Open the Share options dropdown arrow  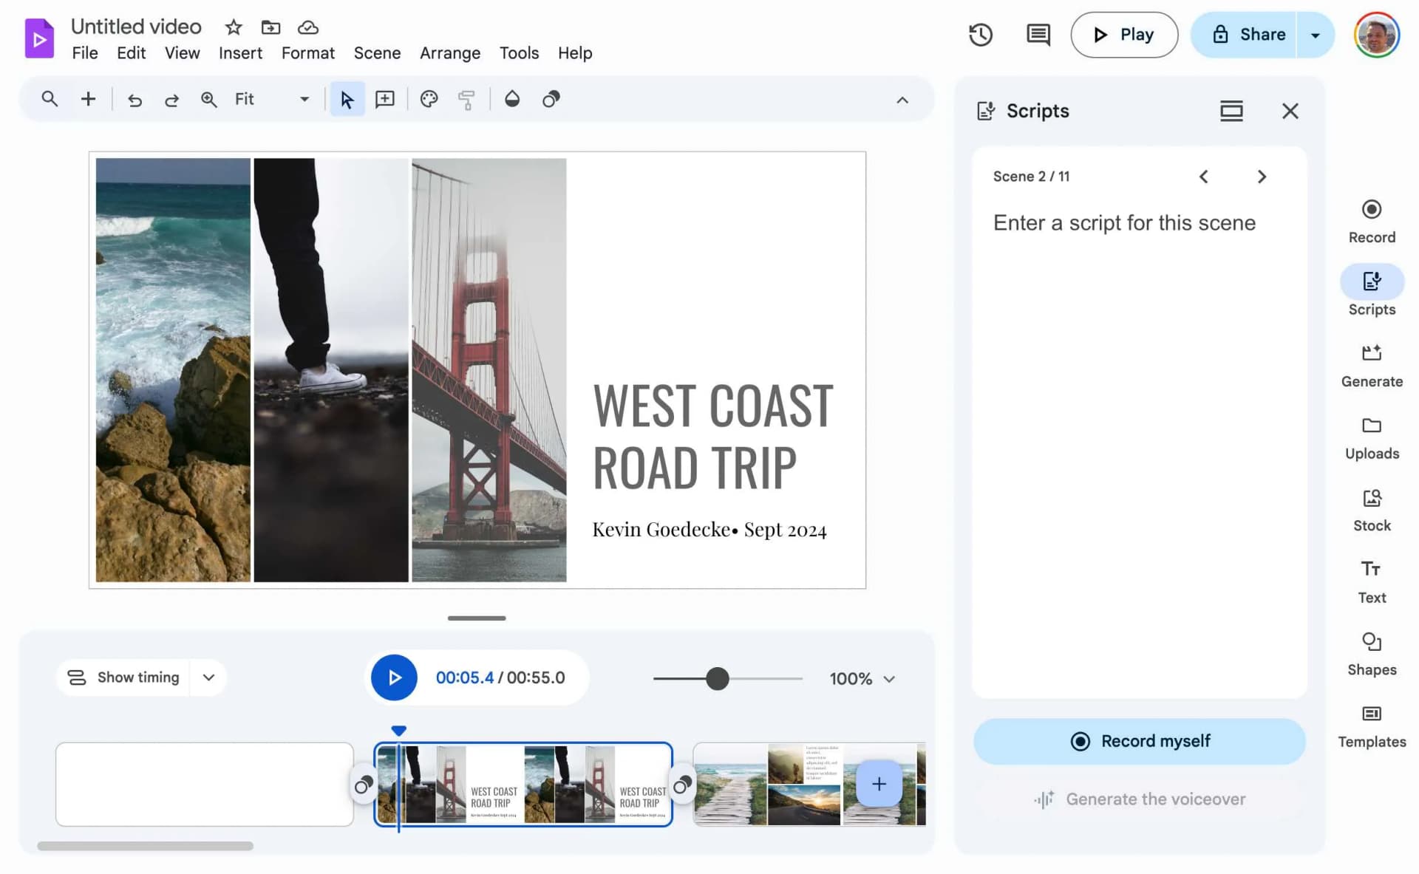coord(1315,35)
